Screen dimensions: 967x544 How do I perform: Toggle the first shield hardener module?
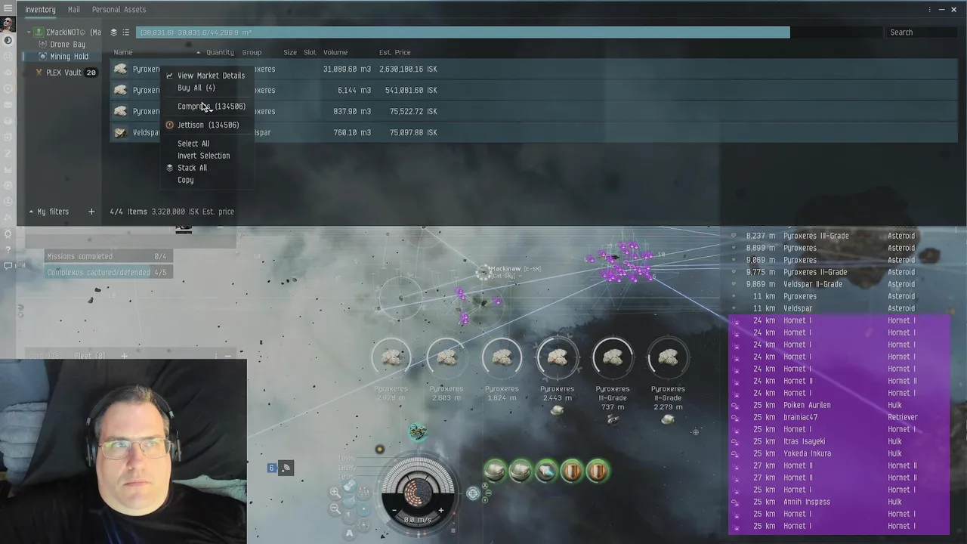572,471
